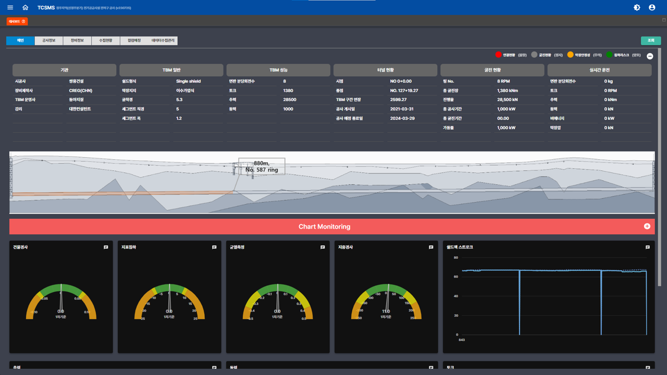Toggle the dark/light theme icon

(x=637, y=7)
